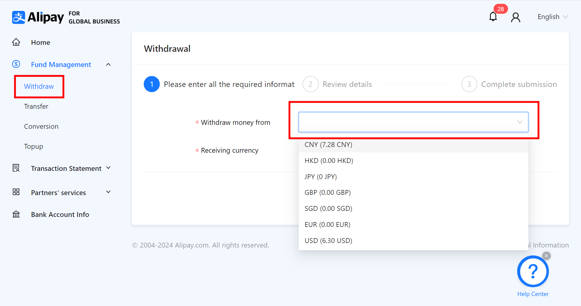
Task: Expand the Transaction Statement menu
Action: coord(108,168)
